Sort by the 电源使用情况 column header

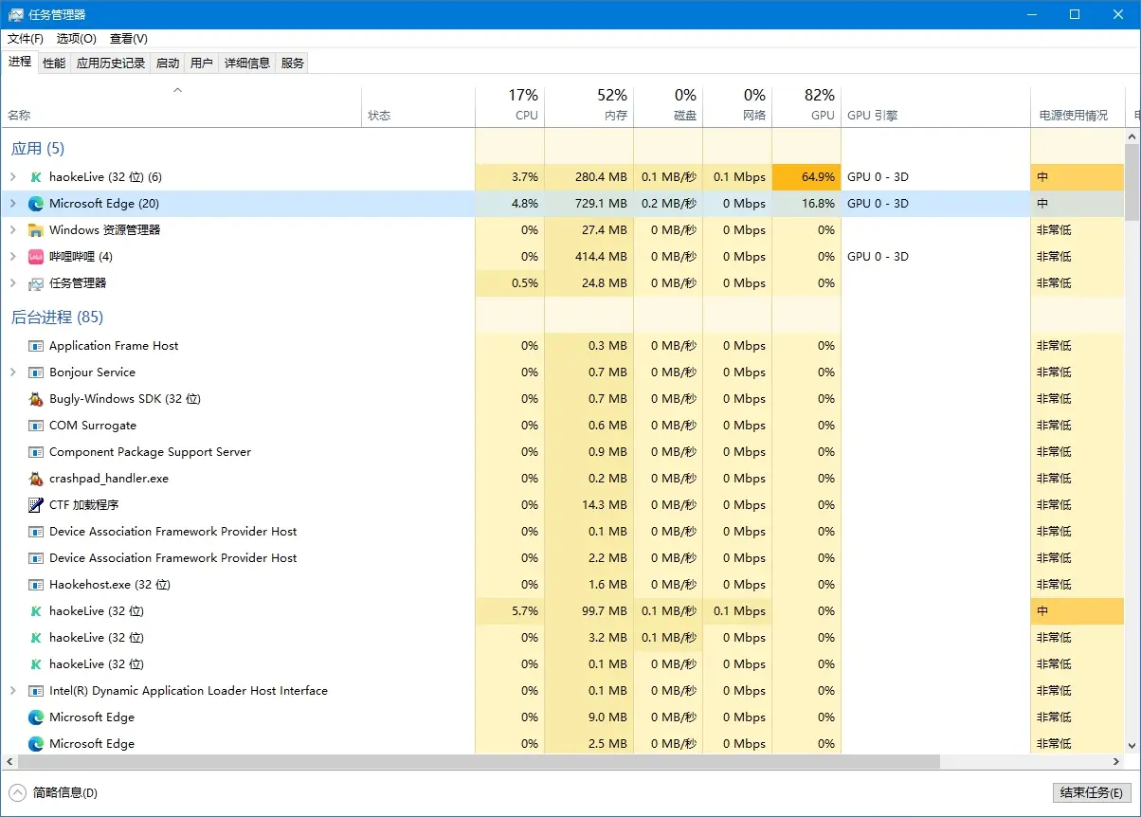coord(1078,106)
